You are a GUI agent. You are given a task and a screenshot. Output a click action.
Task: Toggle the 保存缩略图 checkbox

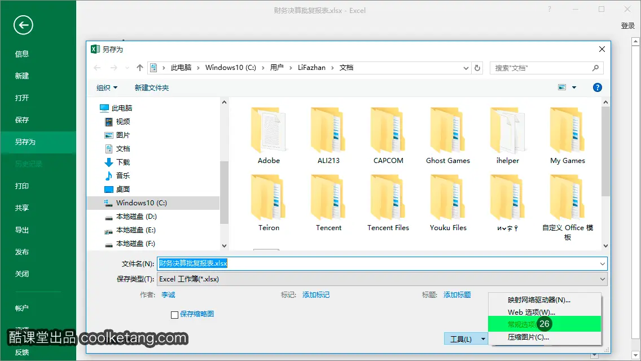point(174,314)
